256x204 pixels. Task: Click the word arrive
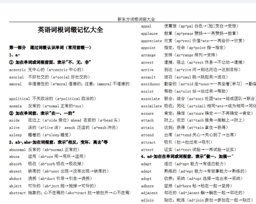[147, 70]
